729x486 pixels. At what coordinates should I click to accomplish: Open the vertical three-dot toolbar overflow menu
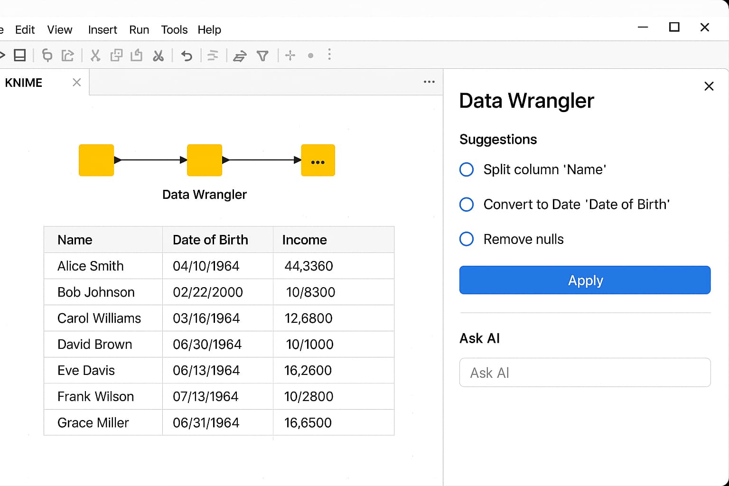pos(329,55)
